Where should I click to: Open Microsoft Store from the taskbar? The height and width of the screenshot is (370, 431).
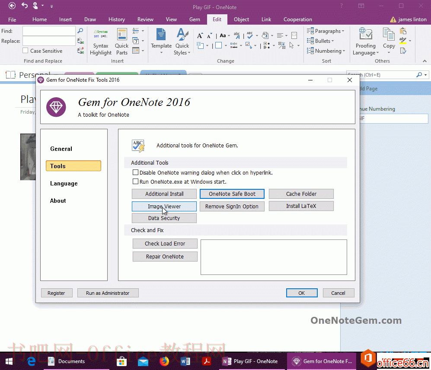coord(121,361)
